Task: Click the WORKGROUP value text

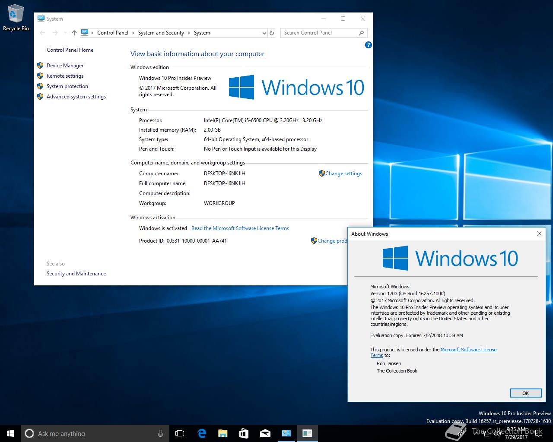Action: 219,203
